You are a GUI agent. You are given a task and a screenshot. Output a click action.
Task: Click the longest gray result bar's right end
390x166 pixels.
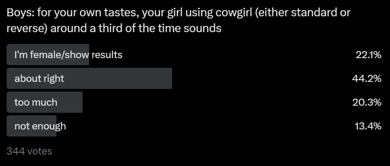170,78
